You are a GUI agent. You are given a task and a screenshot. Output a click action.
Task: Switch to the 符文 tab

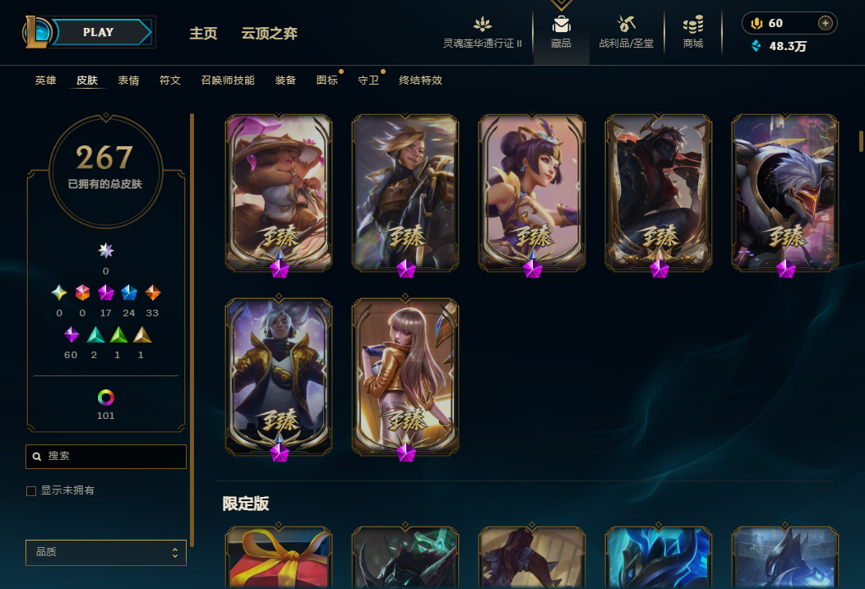click(x=170, y=81)
